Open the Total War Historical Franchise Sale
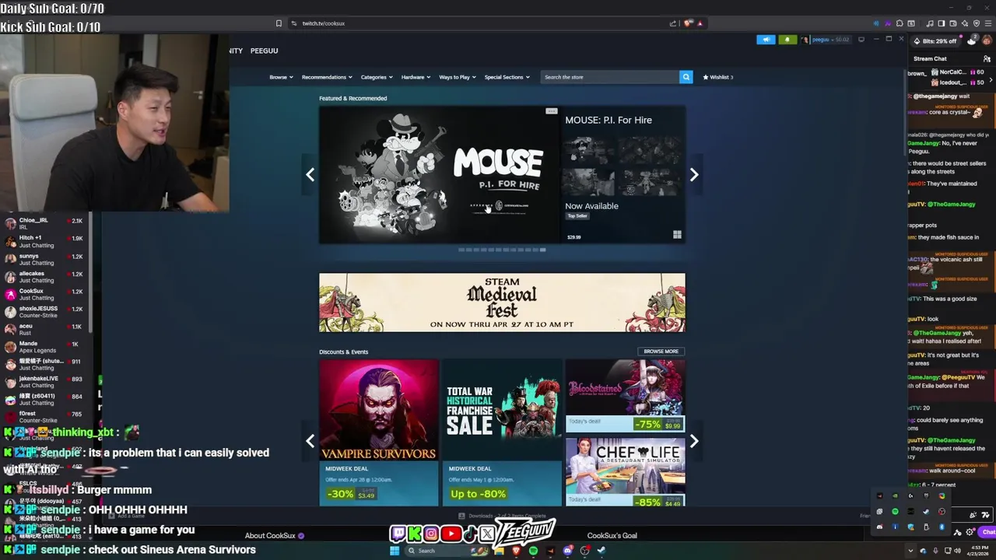This screenshot has width=996, height=560. pyautogui.click(x=502, y=432)
